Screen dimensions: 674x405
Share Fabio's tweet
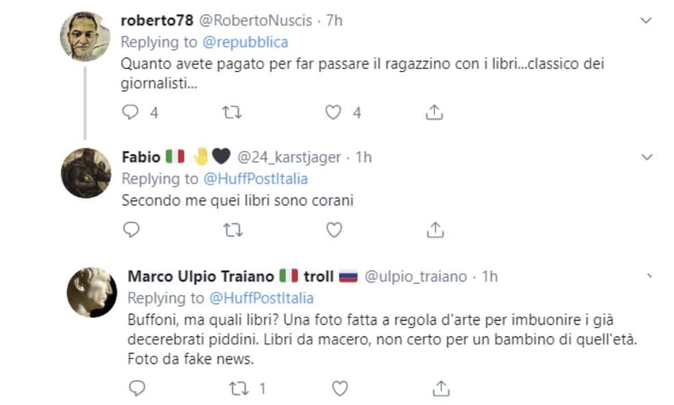434,230
